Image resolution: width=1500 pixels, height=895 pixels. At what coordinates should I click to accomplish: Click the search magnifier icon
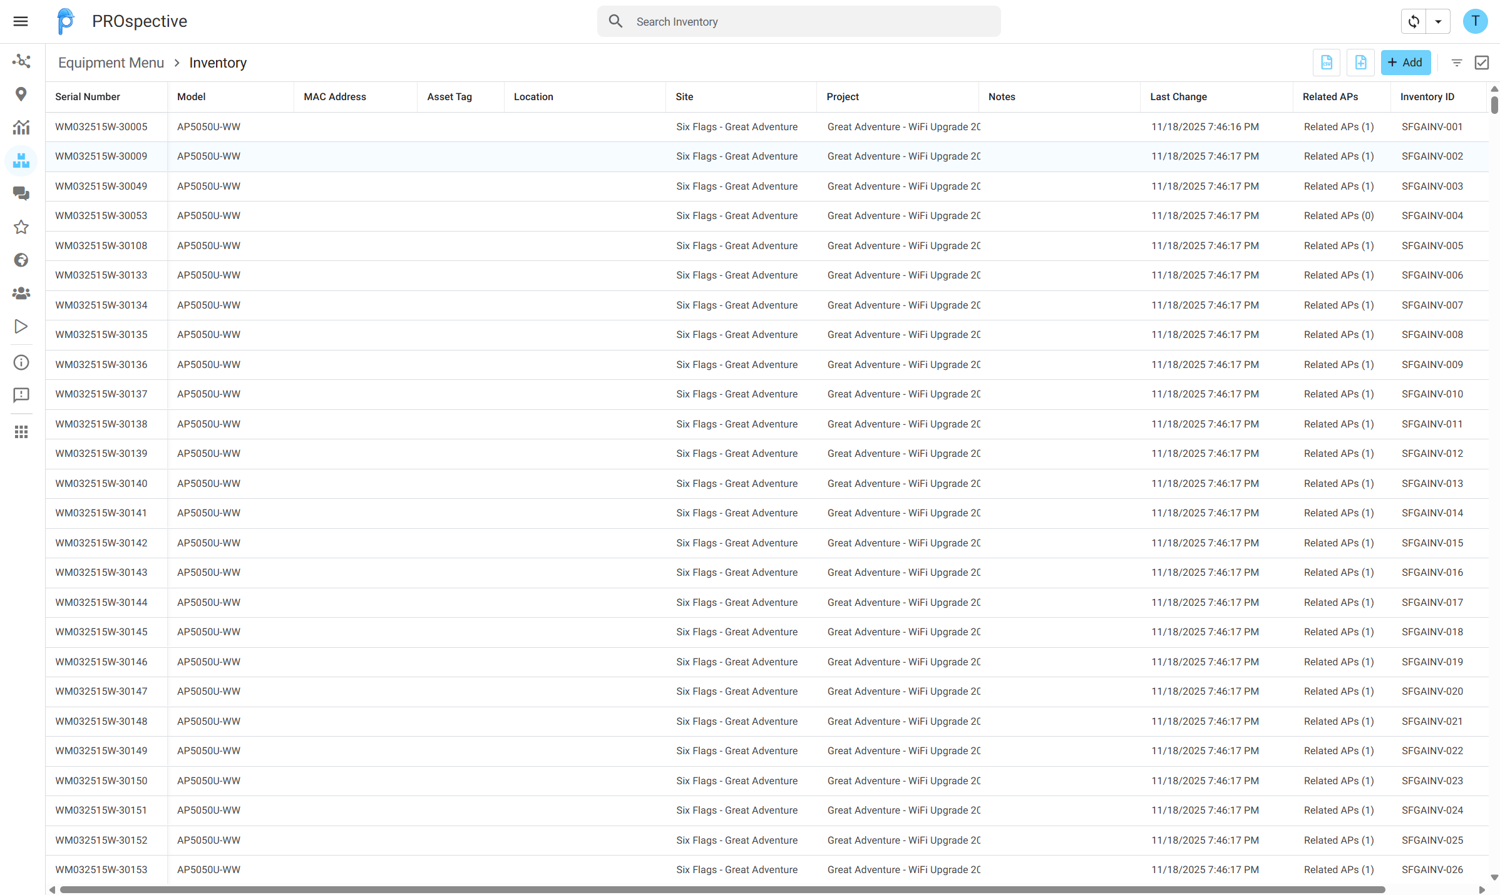pyautogui.click(x=615, y=21)
